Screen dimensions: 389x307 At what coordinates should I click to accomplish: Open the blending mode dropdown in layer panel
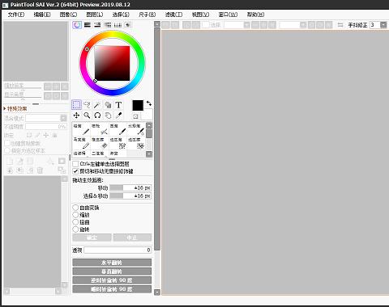click(63, 118)
